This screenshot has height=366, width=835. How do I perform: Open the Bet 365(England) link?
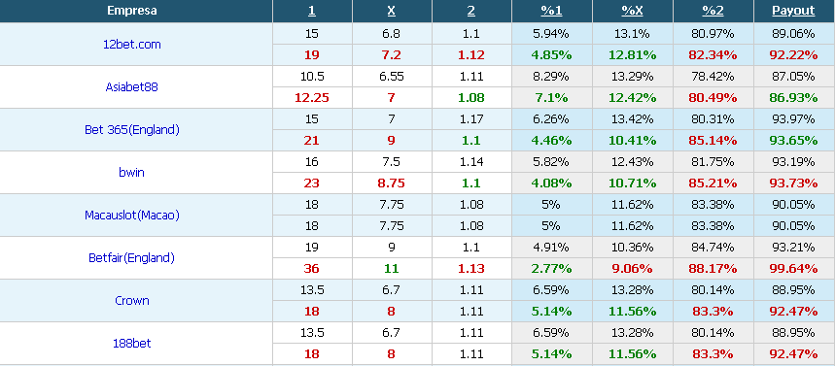coord(131,130)
